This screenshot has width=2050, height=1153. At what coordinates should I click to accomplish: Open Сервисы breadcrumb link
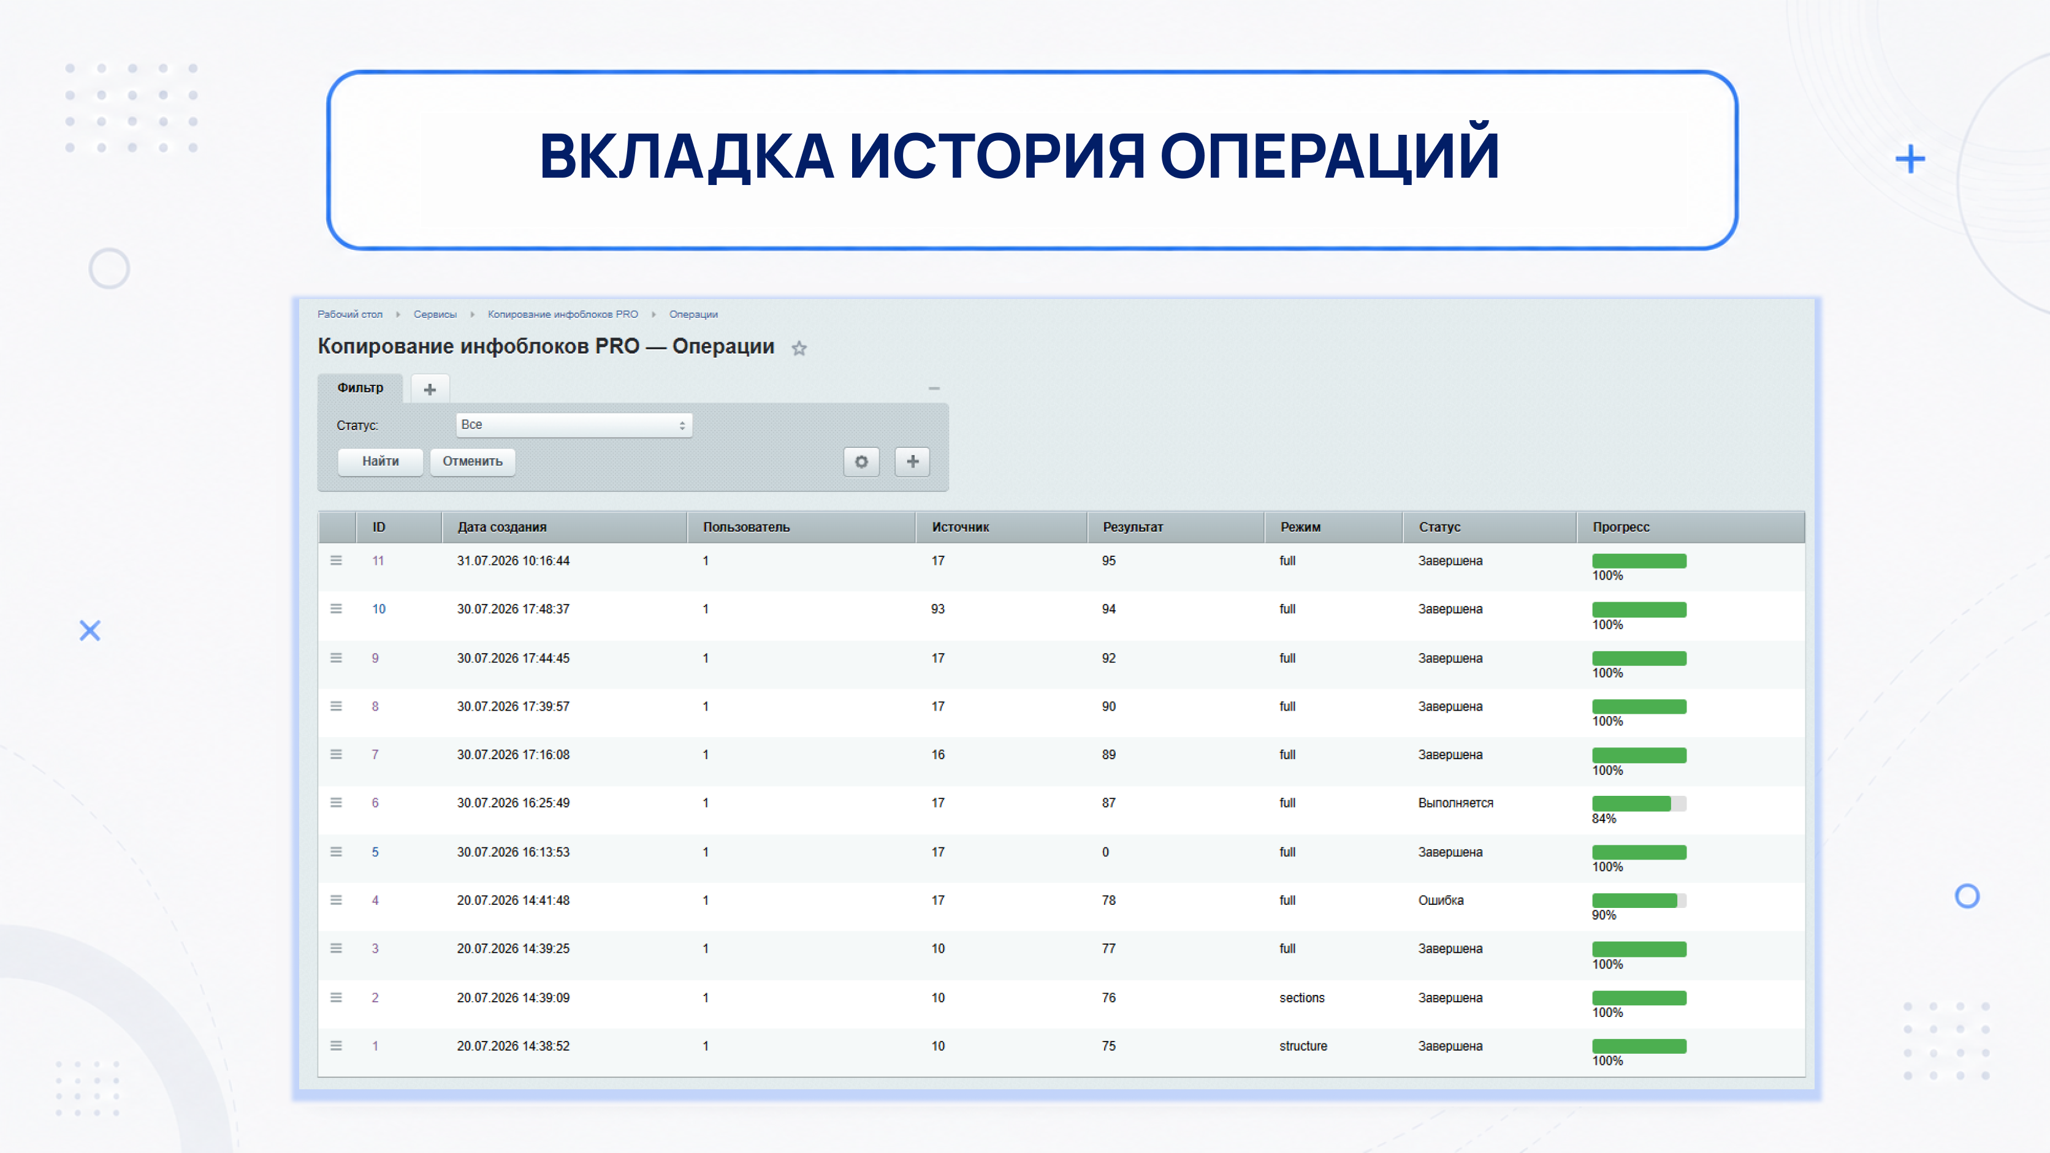(x=435, y=314)
